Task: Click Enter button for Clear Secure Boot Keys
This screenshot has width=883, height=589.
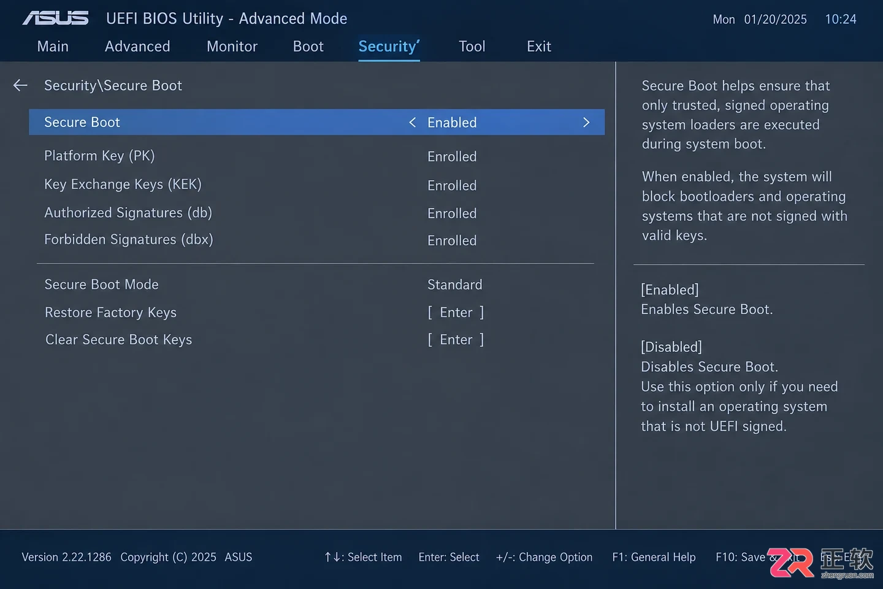Action: point(456,340)
